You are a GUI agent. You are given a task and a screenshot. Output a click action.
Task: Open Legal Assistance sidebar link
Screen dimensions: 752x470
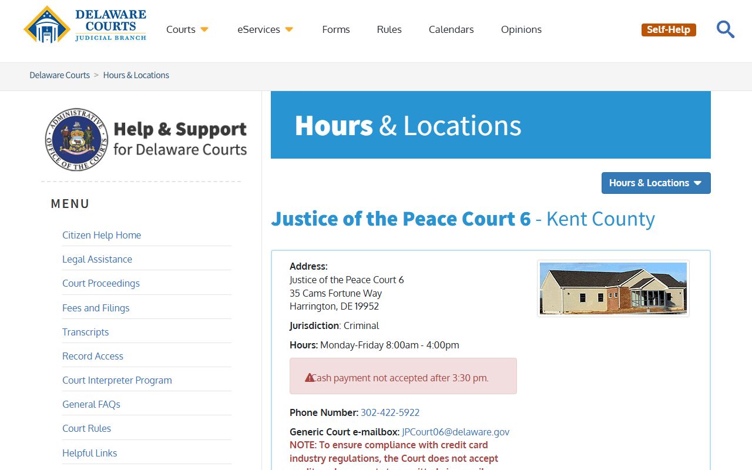[97, 259]
